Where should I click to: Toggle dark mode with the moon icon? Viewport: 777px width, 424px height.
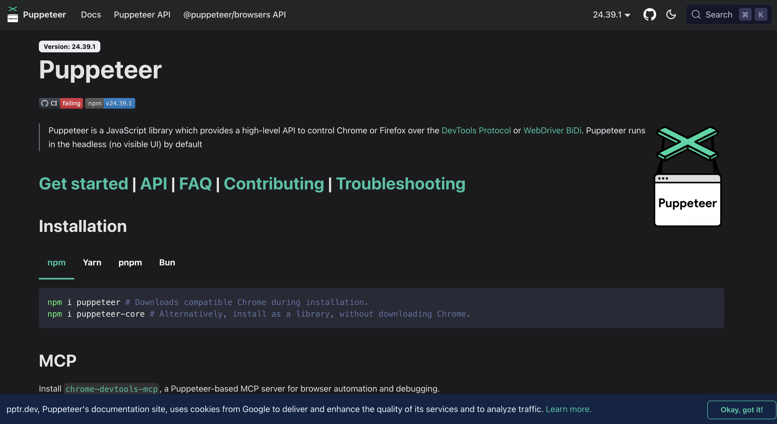pos(671,14)
